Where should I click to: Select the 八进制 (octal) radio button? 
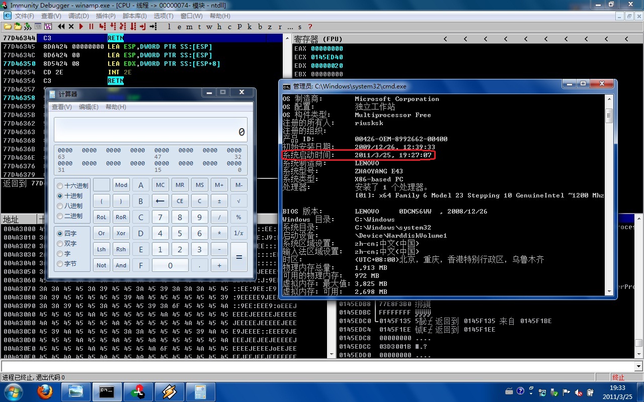pyautogui.click(x=70, y=206)
